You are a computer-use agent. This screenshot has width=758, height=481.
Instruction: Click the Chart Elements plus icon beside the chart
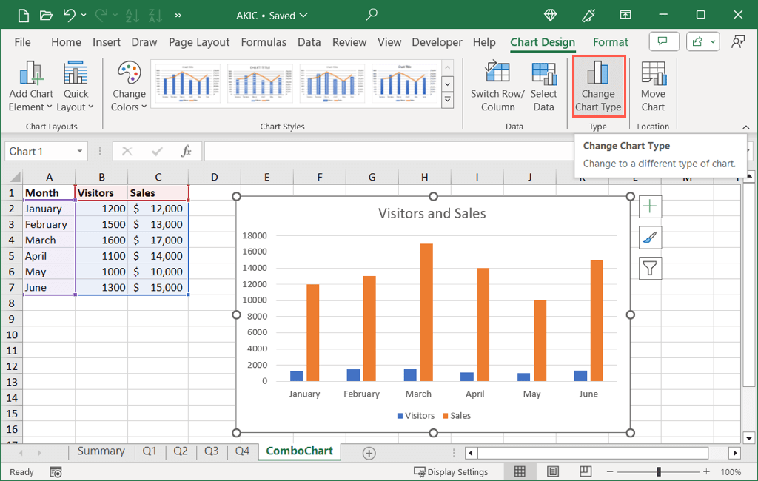(650, 206)
